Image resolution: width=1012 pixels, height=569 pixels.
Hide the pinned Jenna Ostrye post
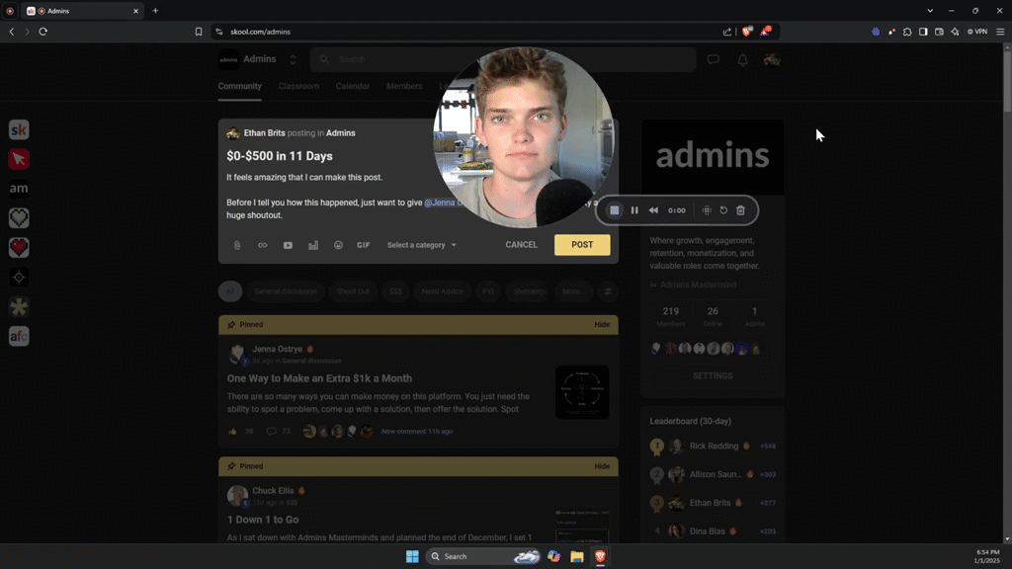602,324
